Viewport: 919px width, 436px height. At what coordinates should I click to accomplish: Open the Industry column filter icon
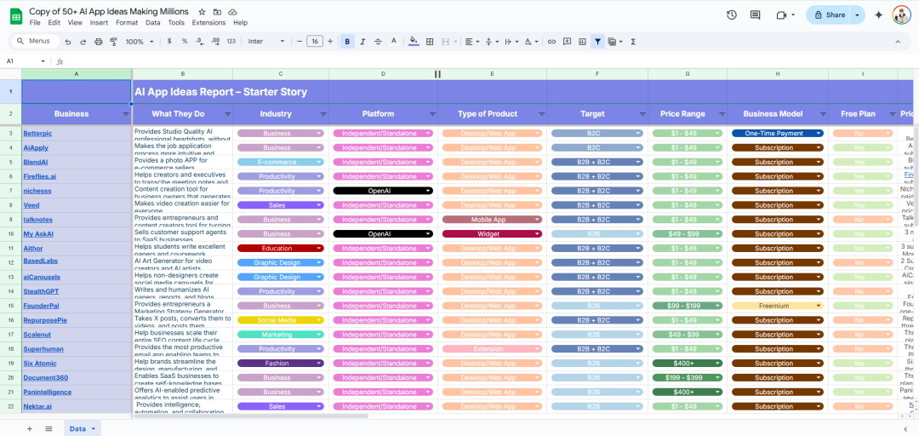(x=323, y=114)
